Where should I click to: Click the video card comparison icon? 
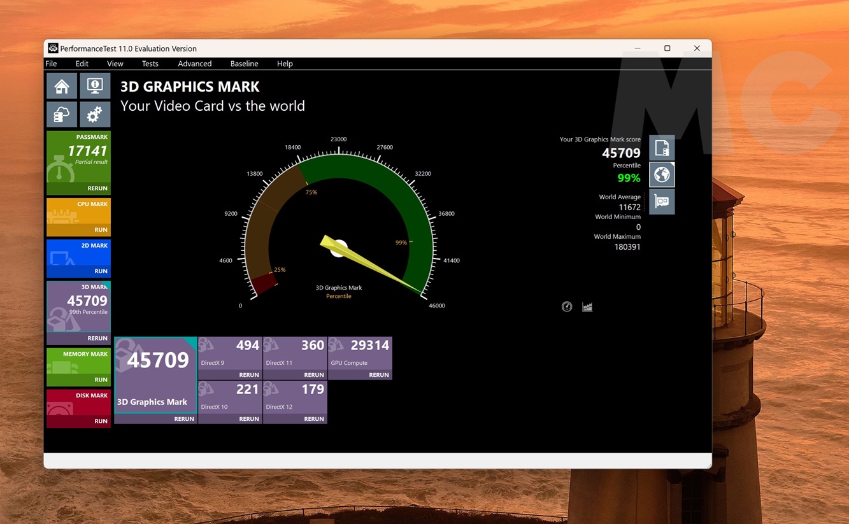pos(662,202)
